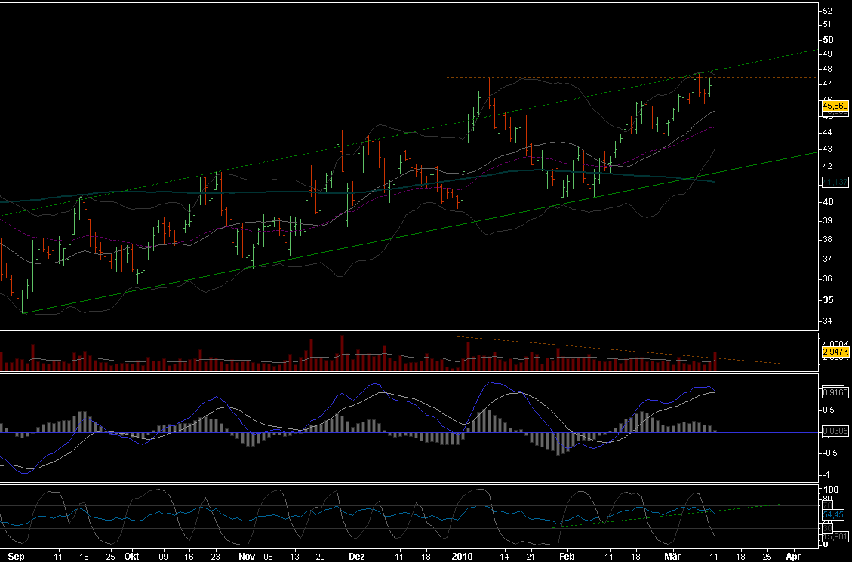This screenshot has height=562, width=852.
Task: Click price axis label 49
Action: 828,54
